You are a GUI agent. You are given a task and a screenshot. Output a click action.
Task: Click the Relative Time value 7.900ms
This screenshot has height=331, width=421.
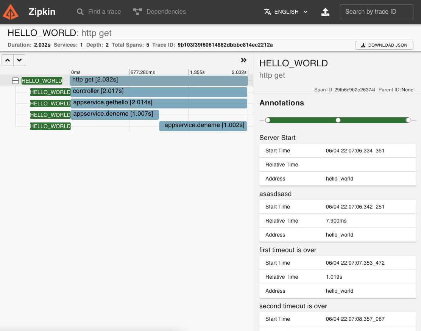(336, 221)
